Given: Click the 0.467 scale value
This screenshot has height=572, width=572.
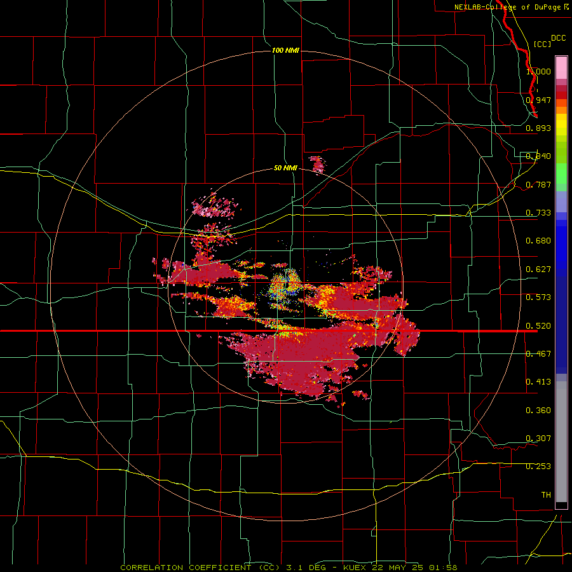Looking at the screenshot, I should click(538, 354).
